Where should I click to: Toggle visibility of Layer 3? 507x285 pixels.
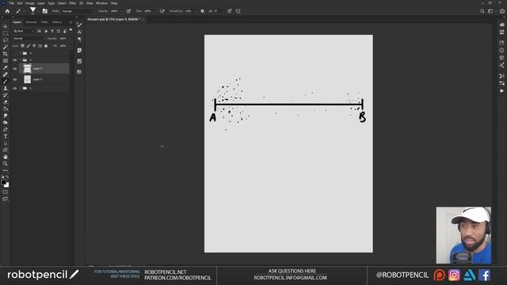click(x=15, y=79)
